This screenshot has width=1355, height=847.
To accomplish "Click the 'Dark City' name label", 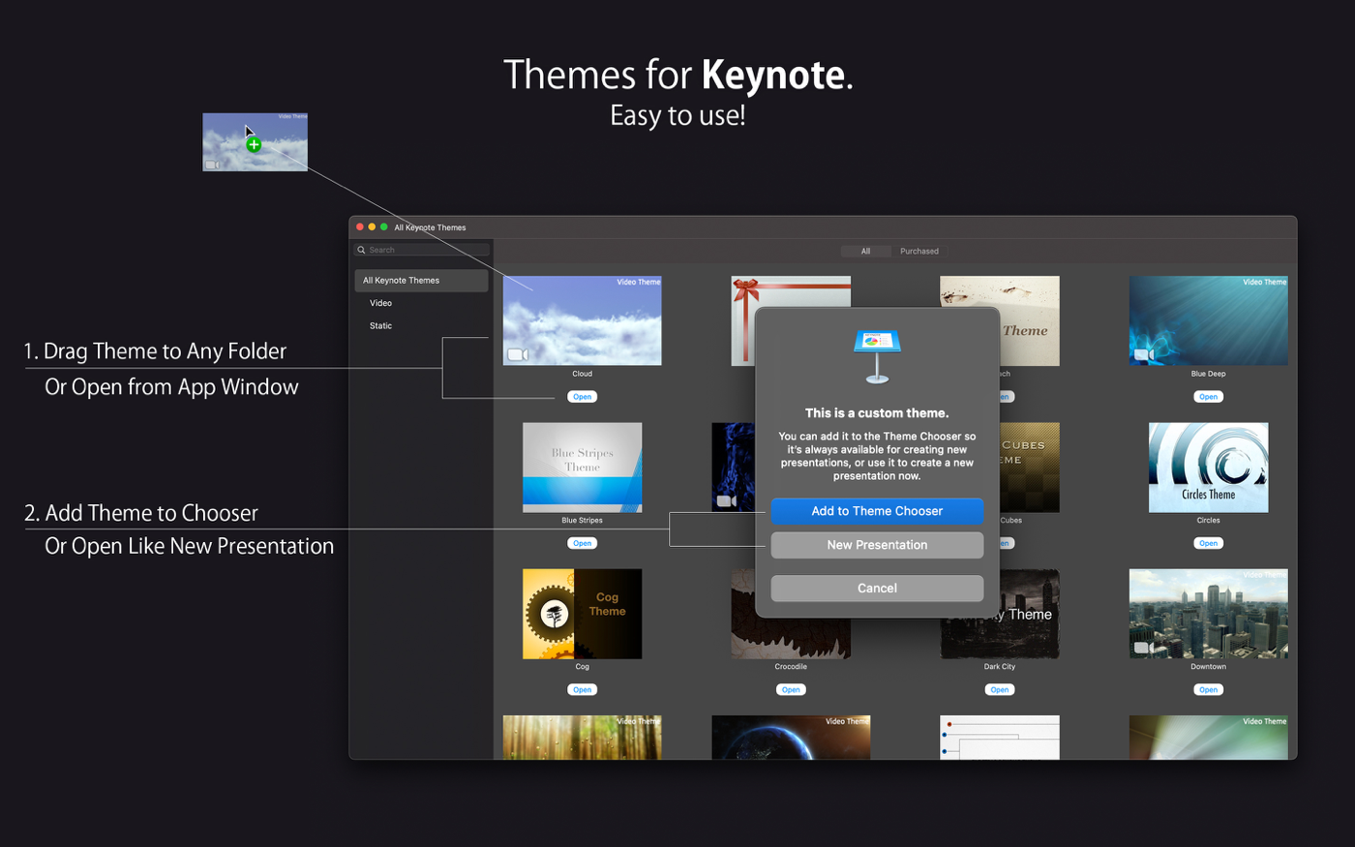I will tap(1000, 667).
